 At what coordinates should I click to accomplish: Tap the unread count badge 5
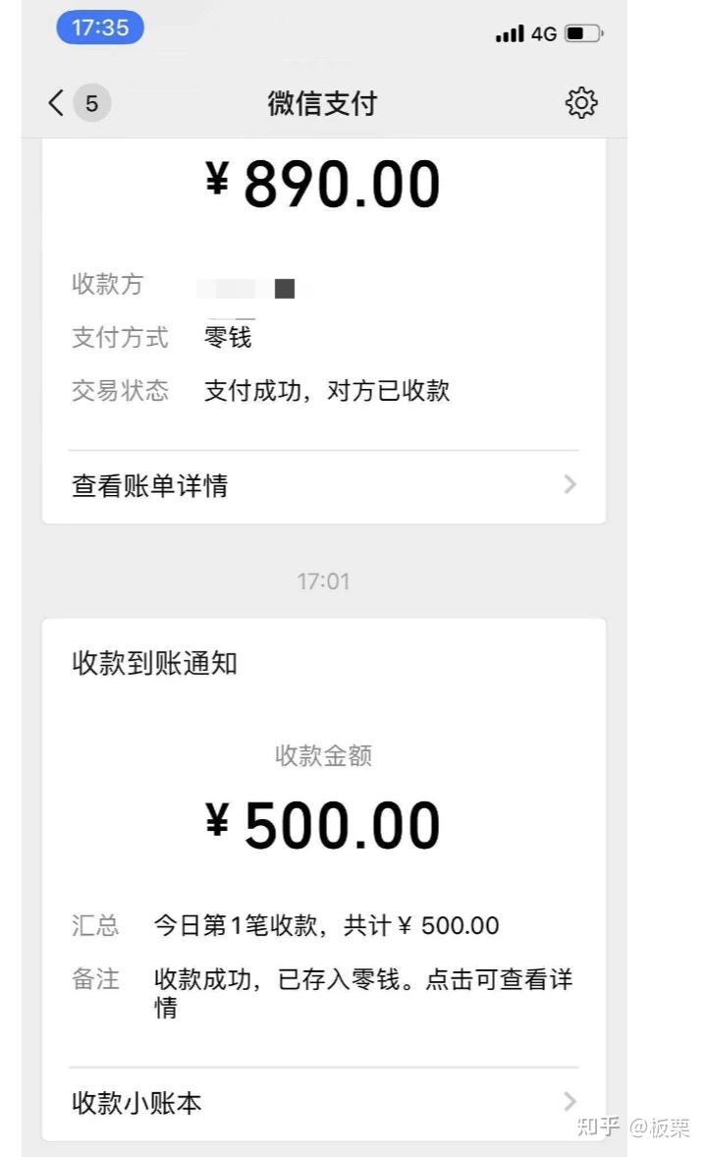(x=91, y=103)
